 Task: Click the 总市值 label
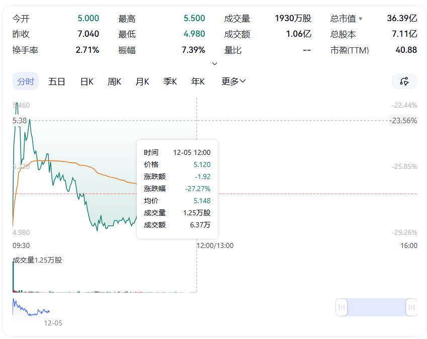(343, 19)
